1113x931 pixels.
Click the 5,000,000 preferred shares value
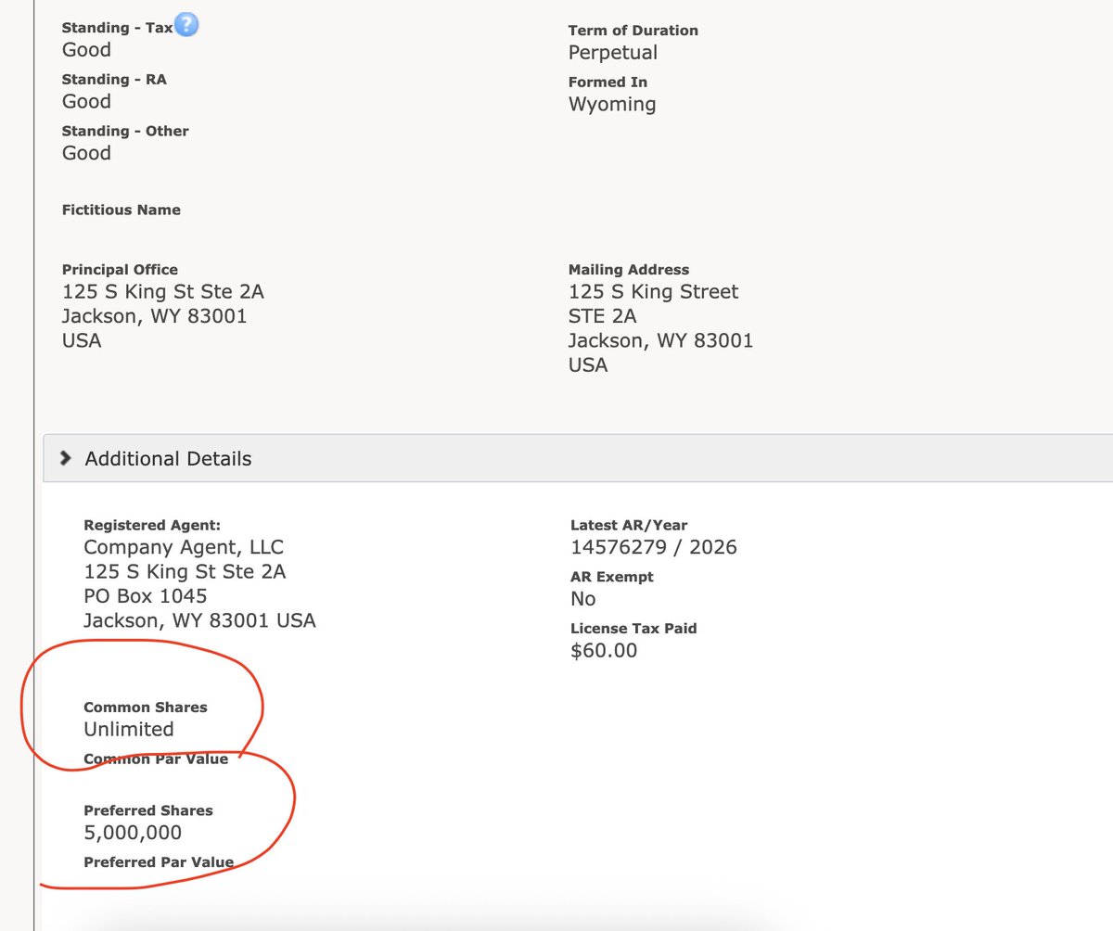click(x=133, y=834)
